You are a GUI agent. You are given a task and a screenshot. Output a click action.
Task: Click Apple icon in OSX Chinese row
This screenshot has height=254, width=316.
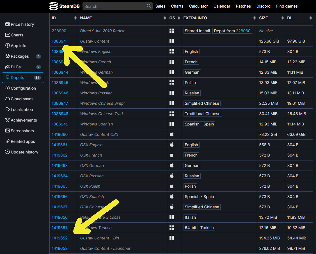pyautogui.click(x=171, y=207)
